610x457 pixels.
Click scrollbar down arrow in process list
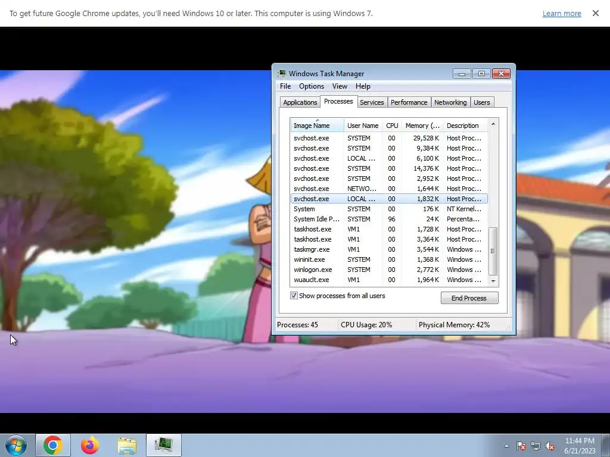pos(493,281)
